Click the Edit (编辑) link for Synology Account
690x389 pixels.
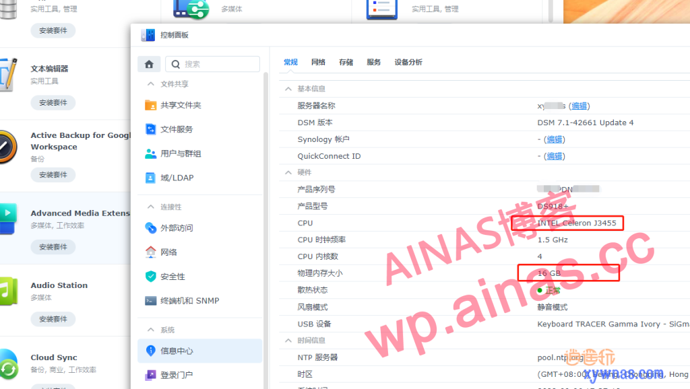tap(555, 139)
